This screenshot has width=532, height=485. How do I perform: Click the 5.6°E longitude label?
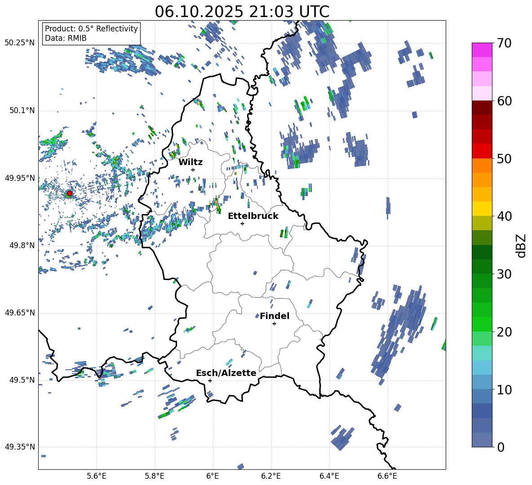point(97,476)
